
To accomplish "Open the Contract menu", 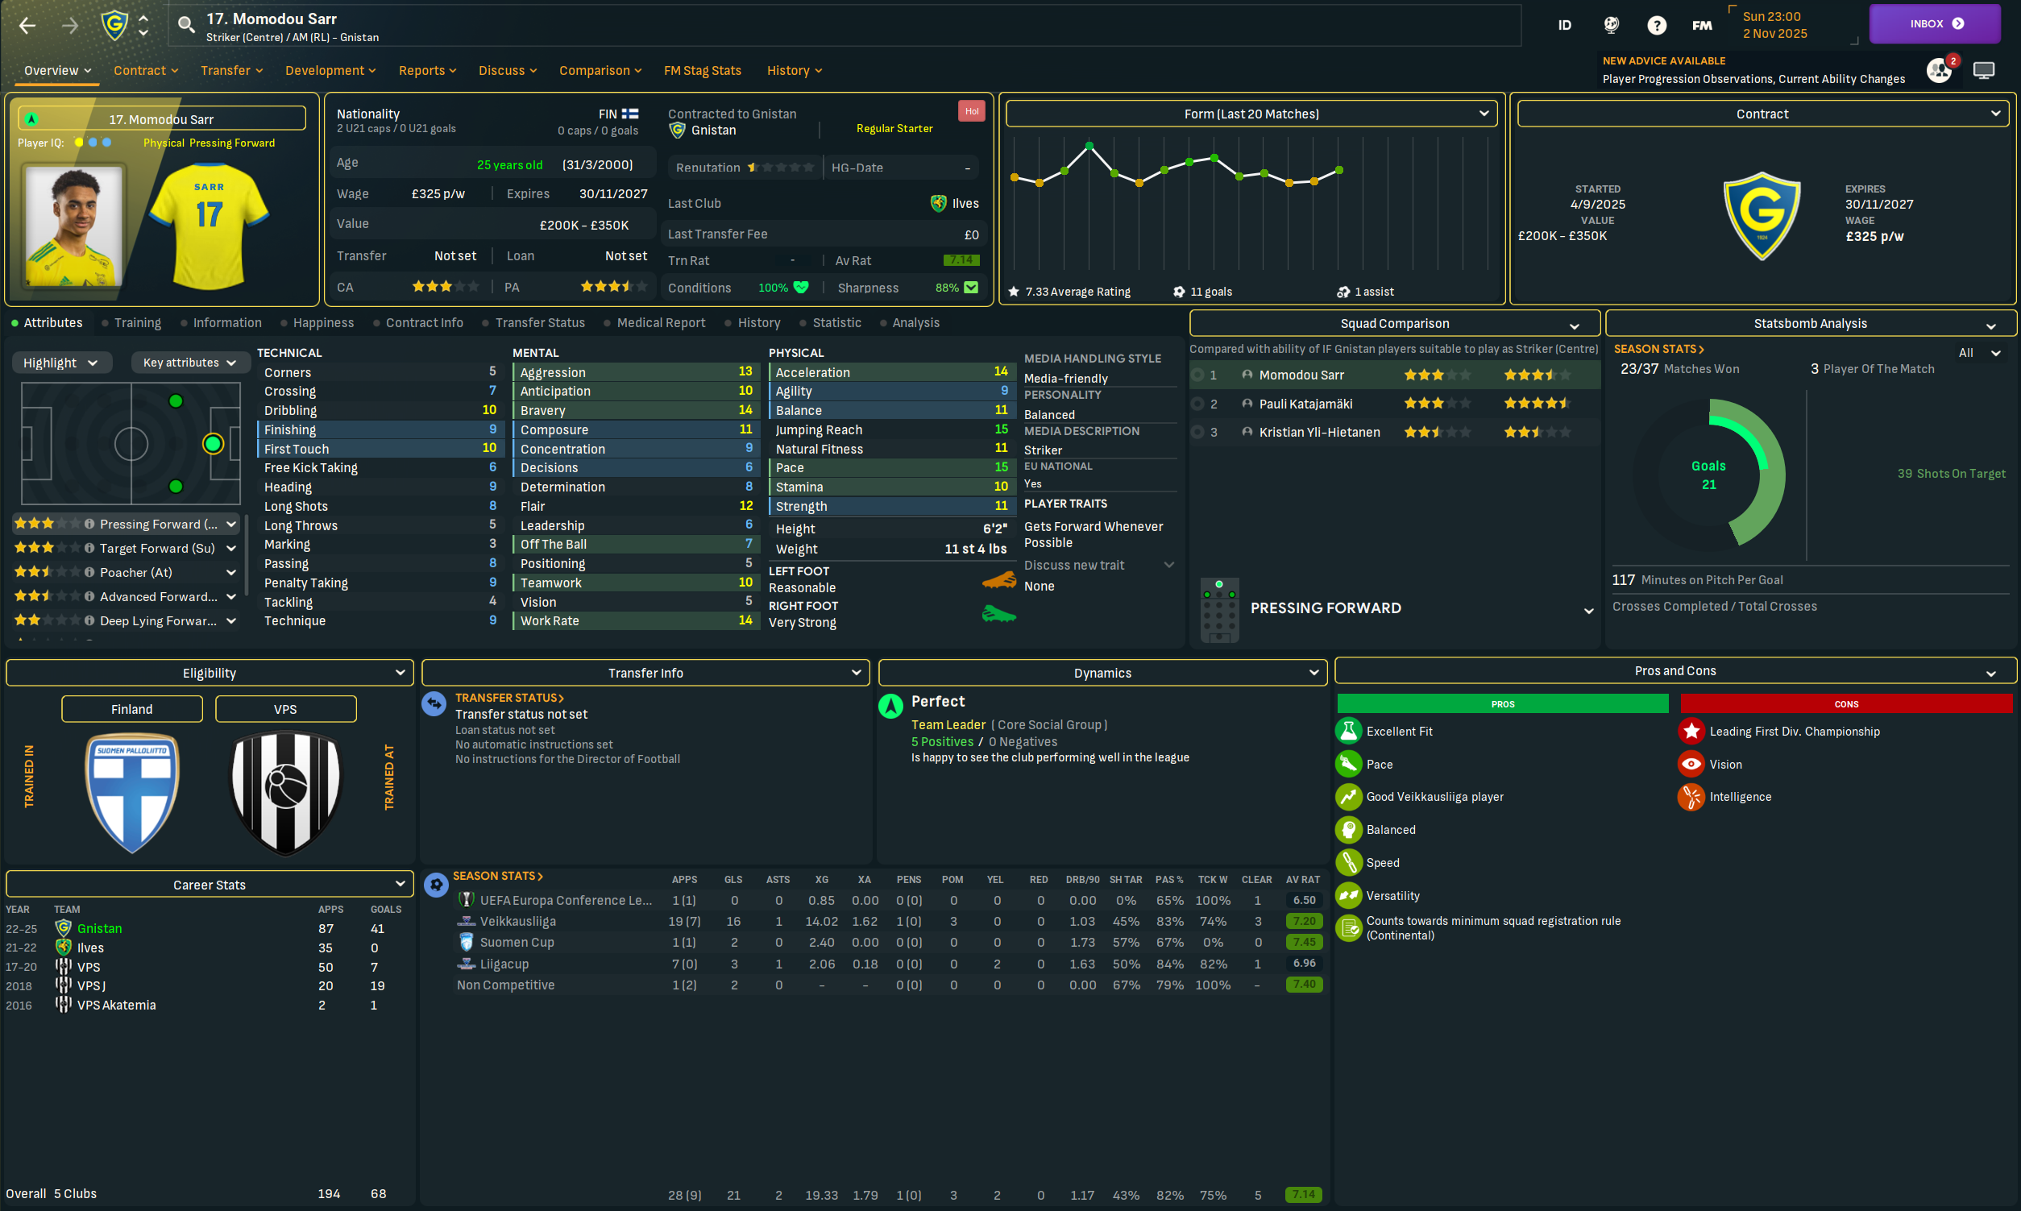I will point(145,71).
